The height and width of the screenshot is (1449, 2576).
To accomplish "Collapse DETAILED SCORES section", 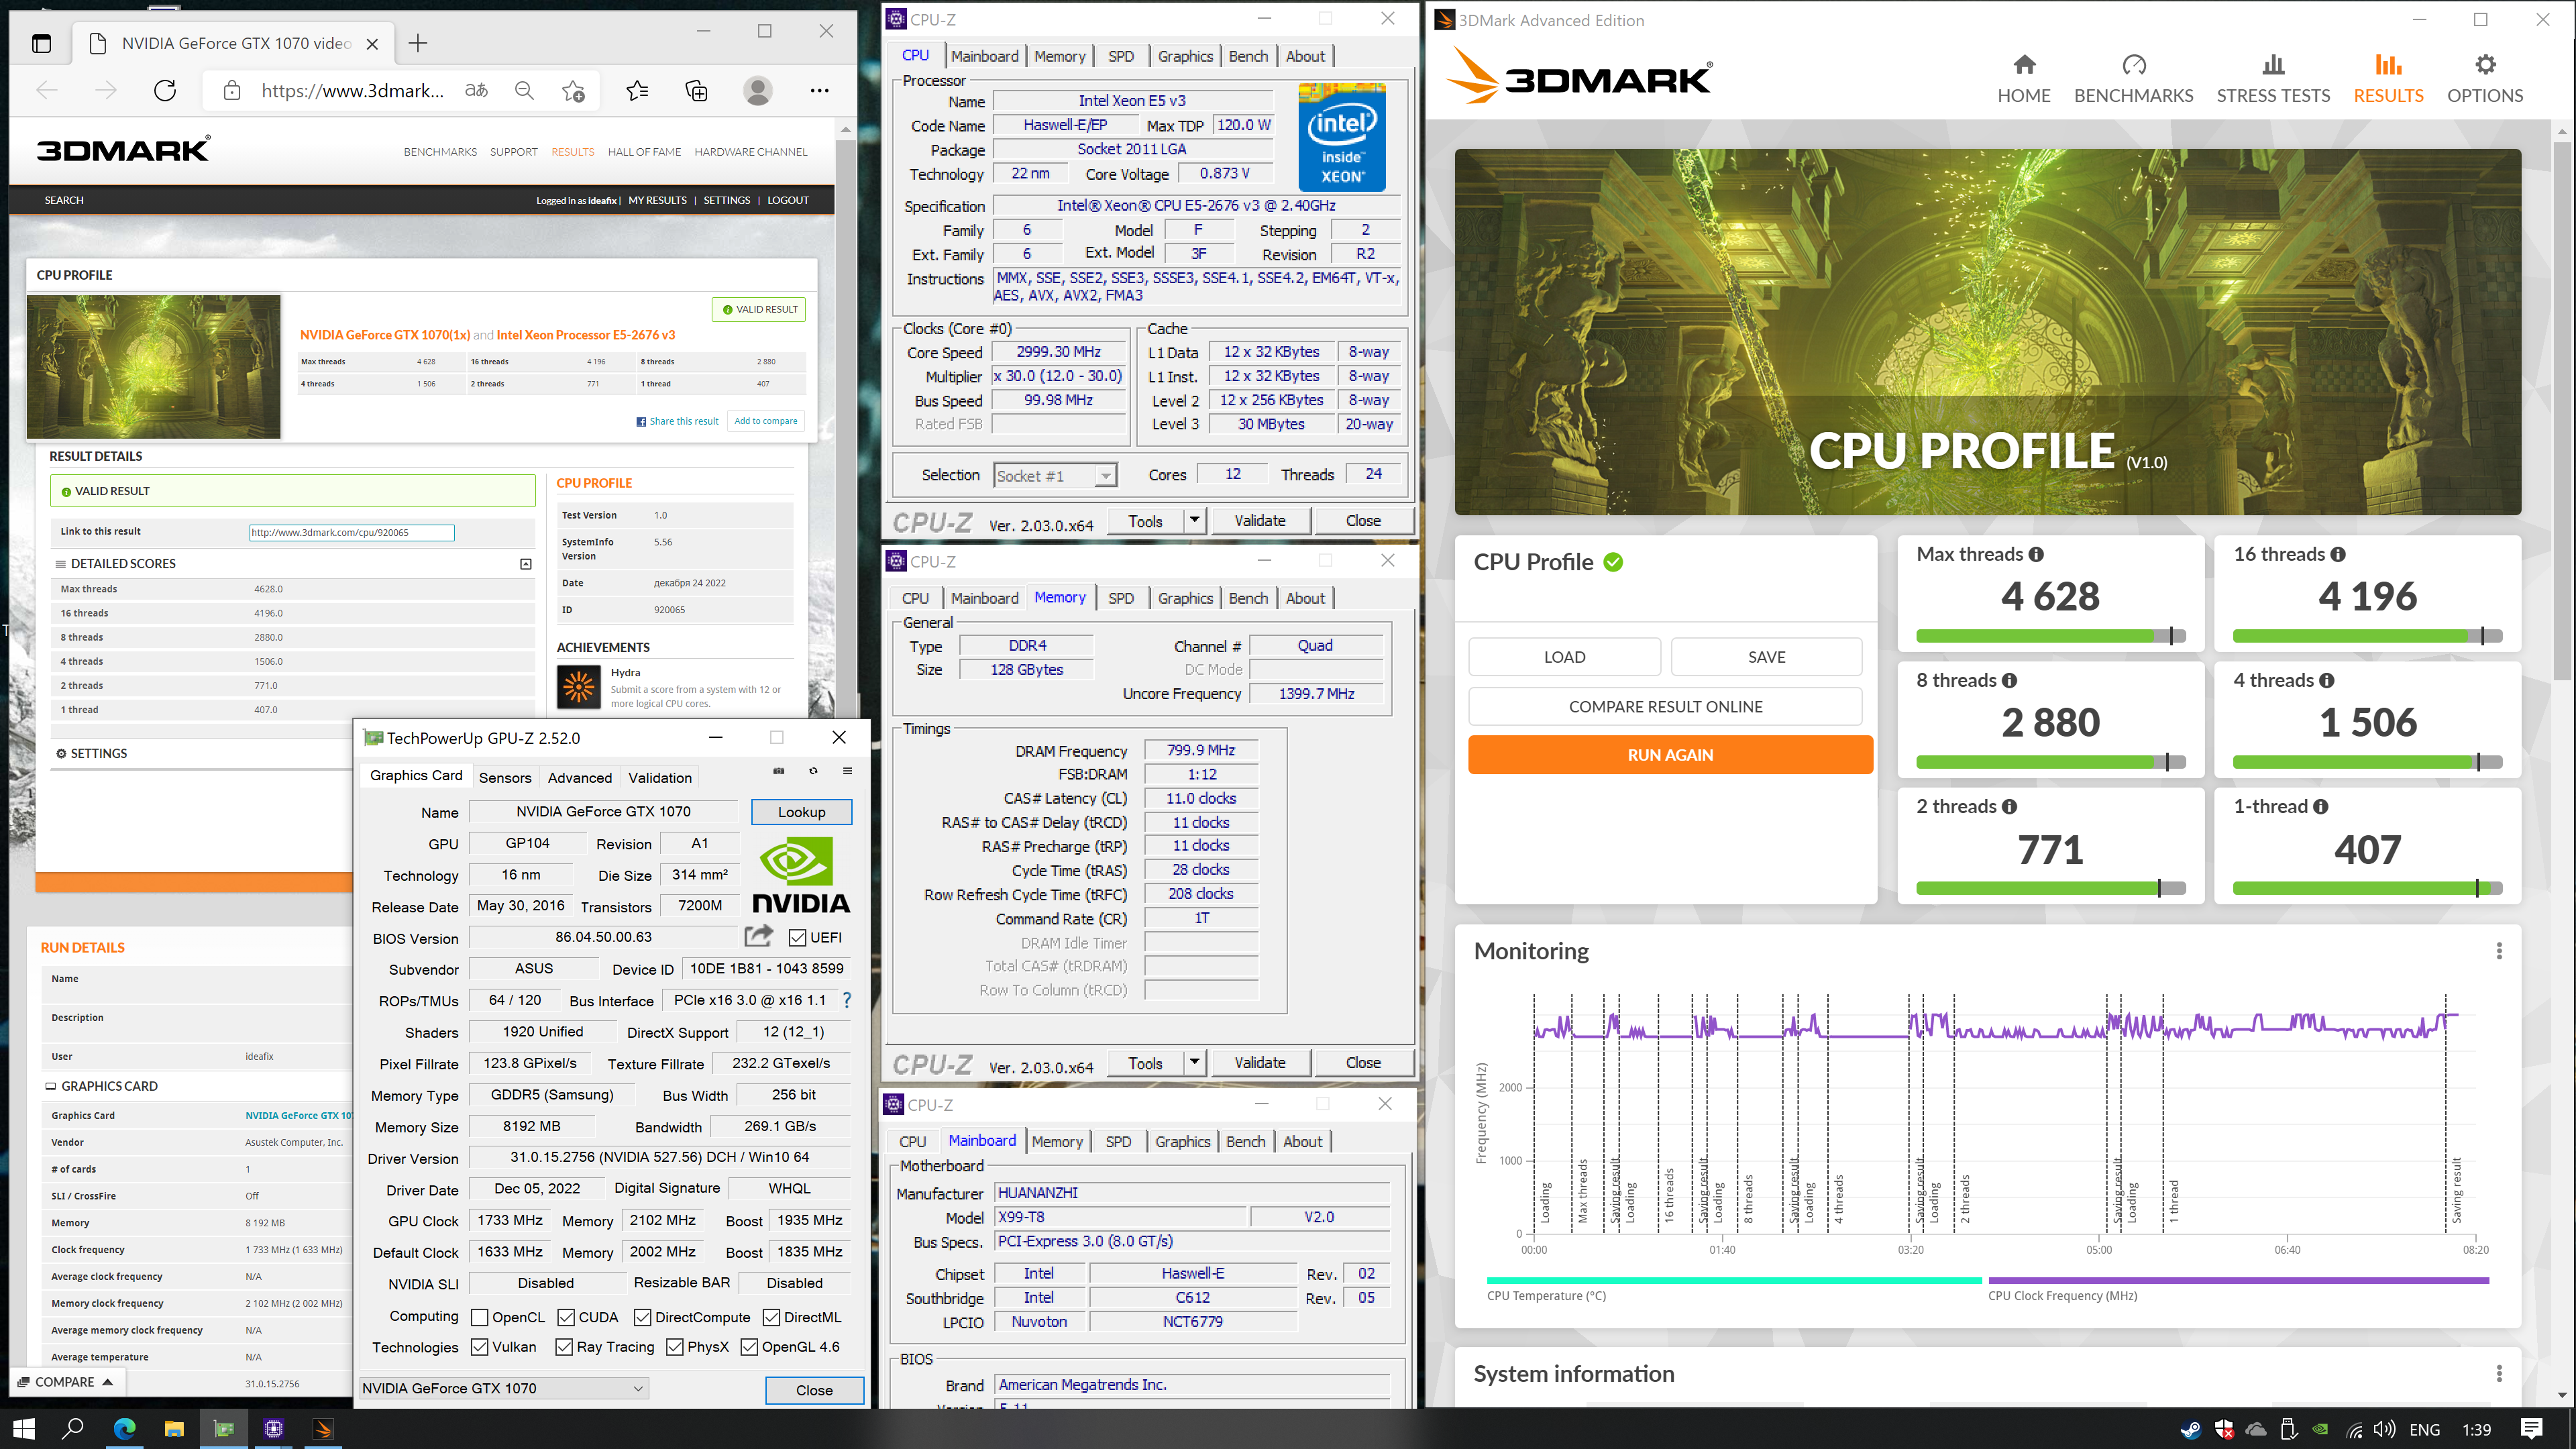I will 526,564.
